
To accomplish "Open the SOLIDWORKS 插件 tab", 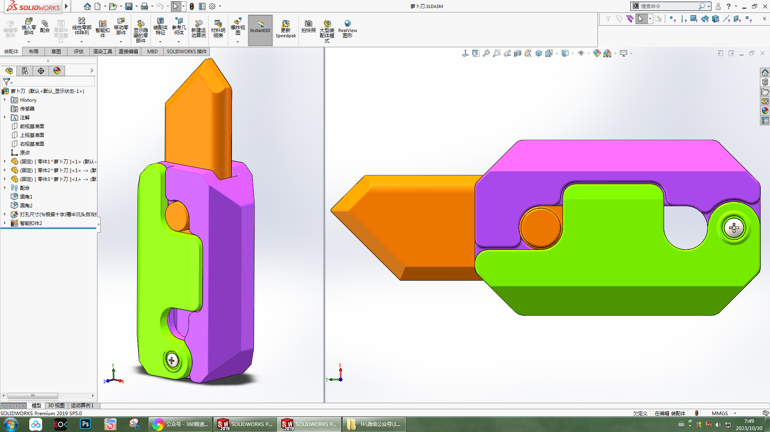I will pos(187,52).
